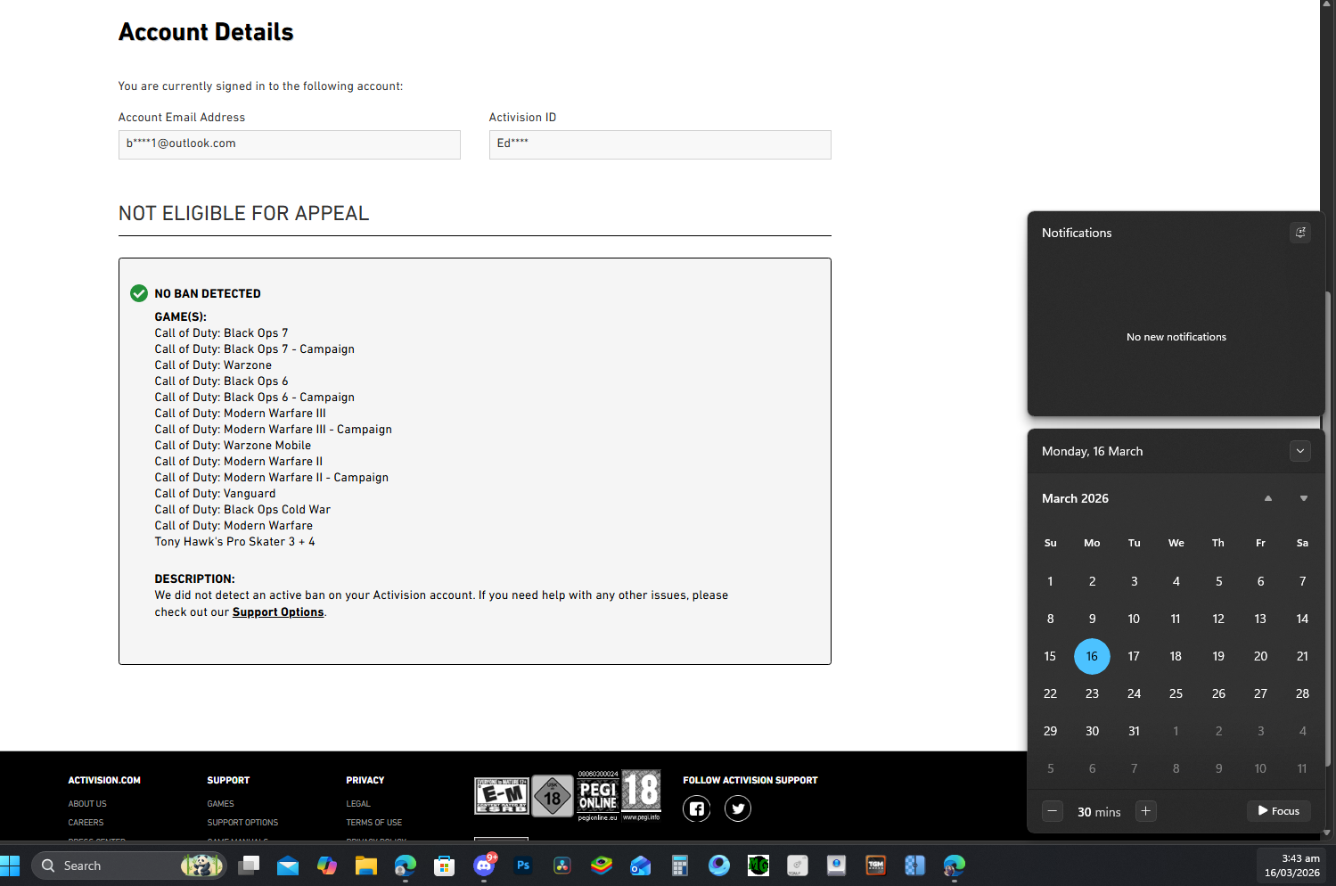The image size is (1336, 886).
Task: Decrease focus session minutes
Action: [1053, 811]
